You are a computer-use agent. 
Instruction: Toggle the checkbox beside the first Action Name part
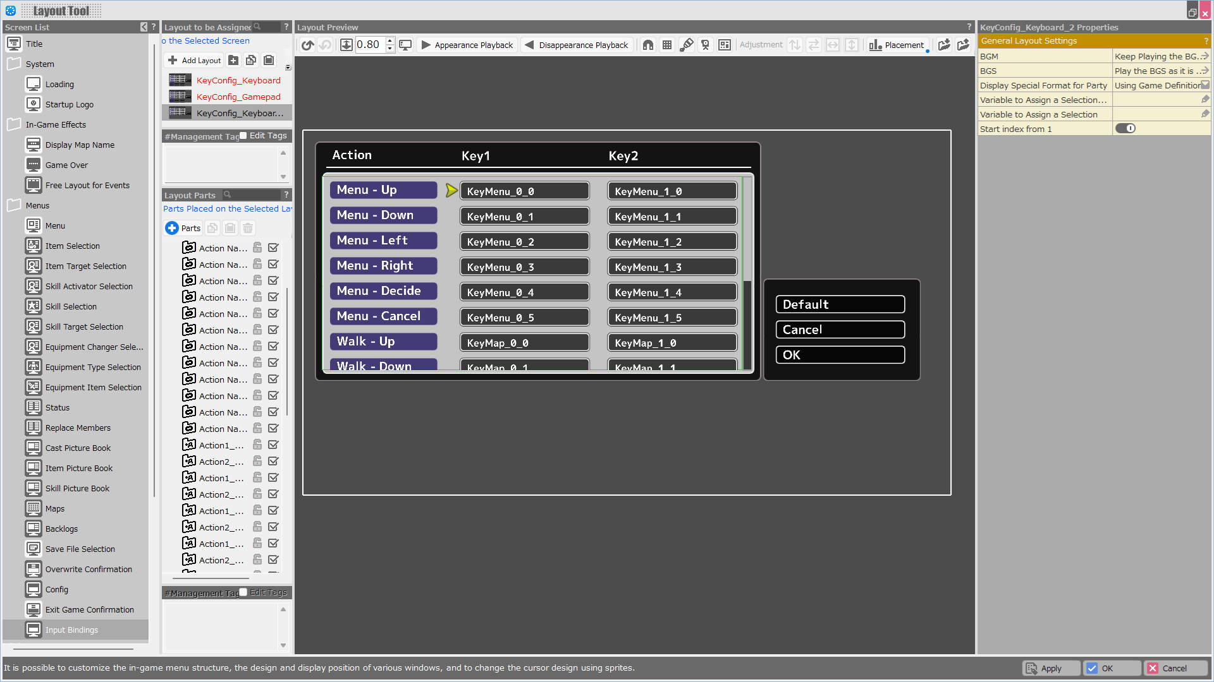(273, 248)
